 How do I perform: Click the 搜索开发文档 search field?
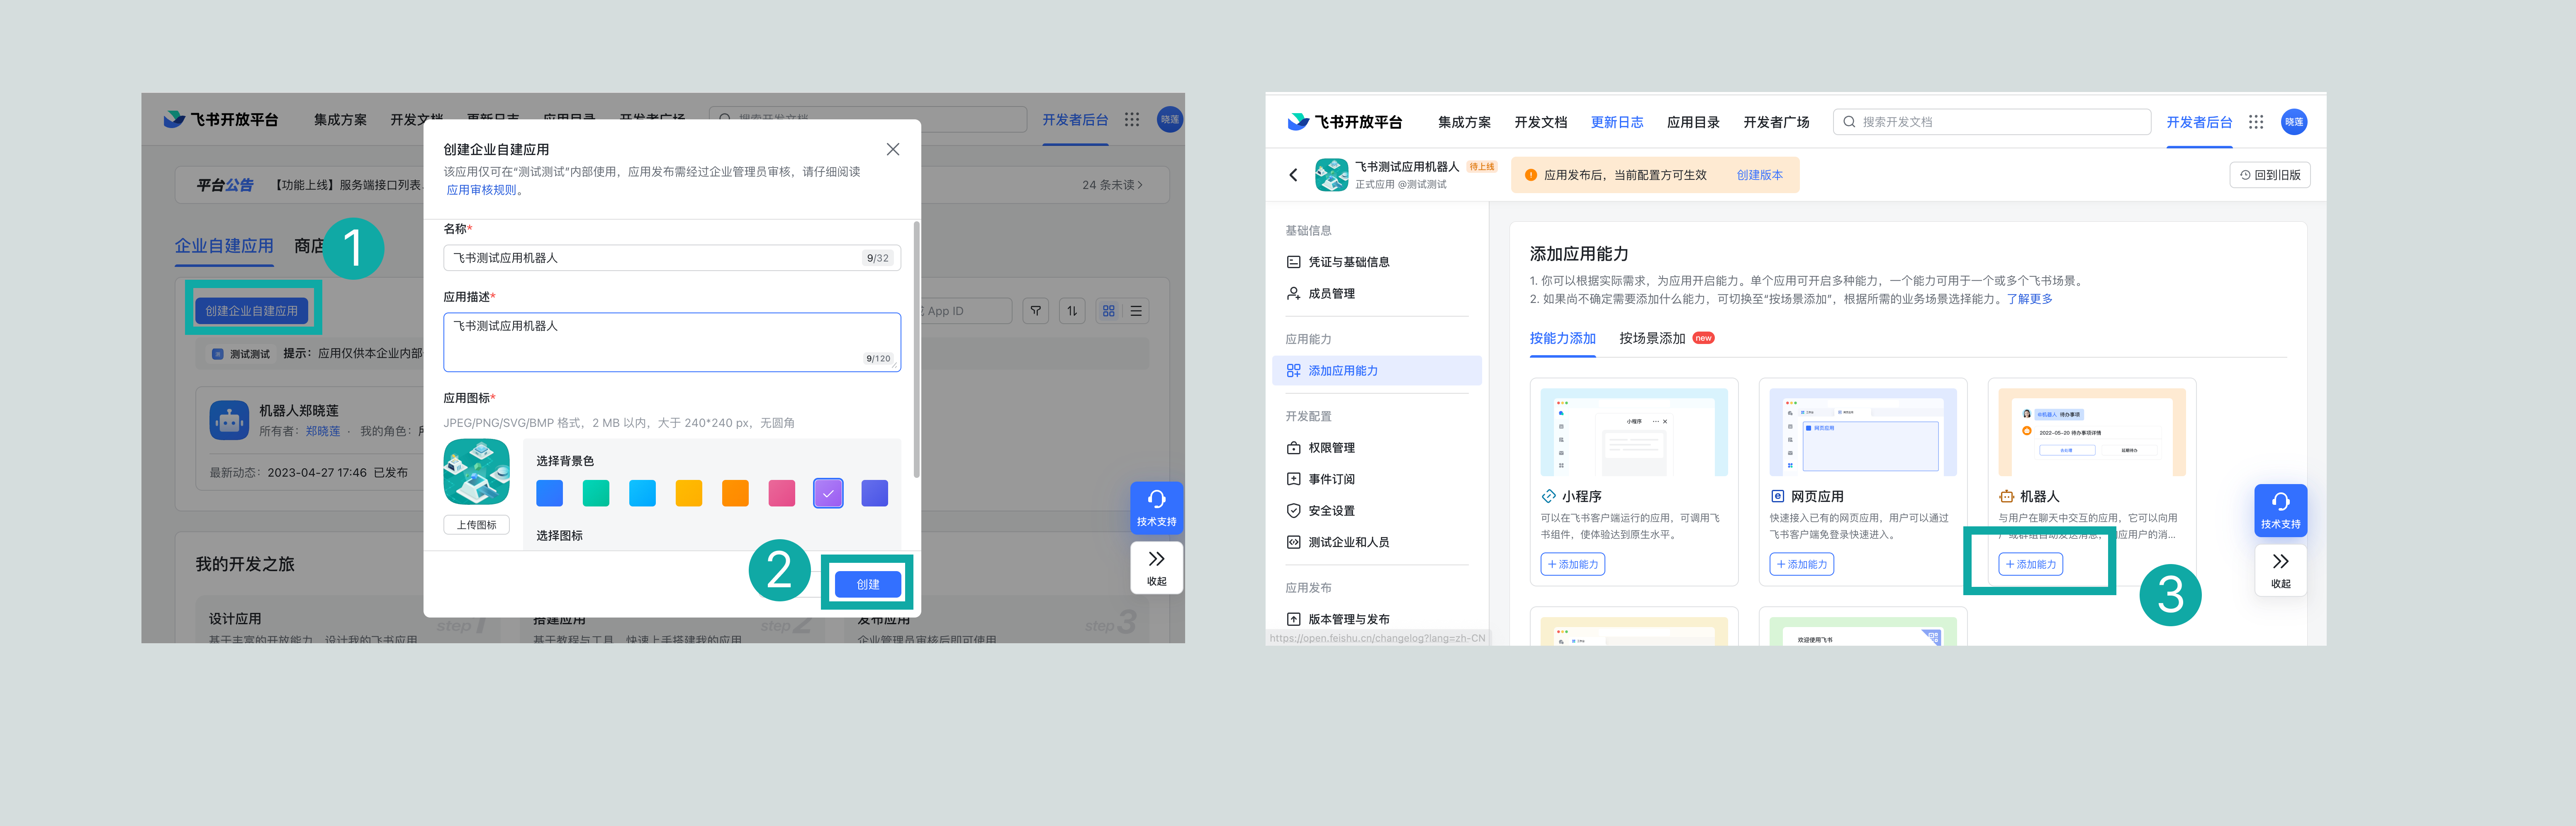click(1991, 122)
